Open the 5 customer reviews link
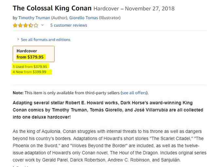Screen dimensions: 220x167 [68, 25]
